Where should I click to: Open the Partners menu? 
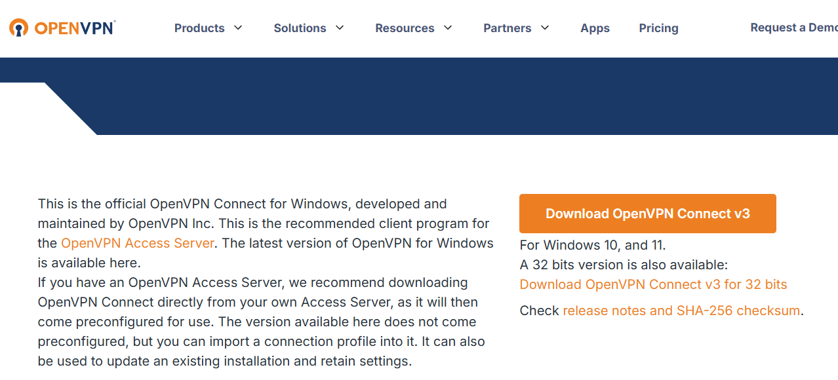(508, 28)
